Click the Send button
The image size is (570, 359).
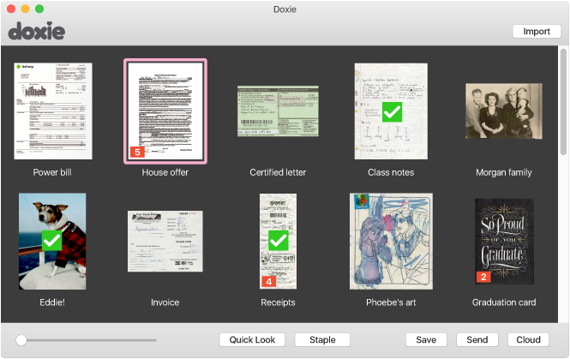[x=477, y=340]
